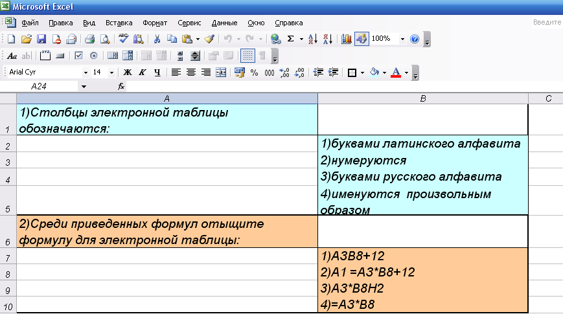The height and width of the screenshot is (314, 563).
Task: Click the document permission icon with red sign
Action: (56, 39)
